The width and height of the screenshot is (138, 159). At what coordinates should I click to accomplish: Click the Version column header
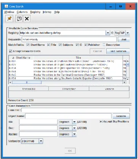pyautogui.click(x=109, y=89)
